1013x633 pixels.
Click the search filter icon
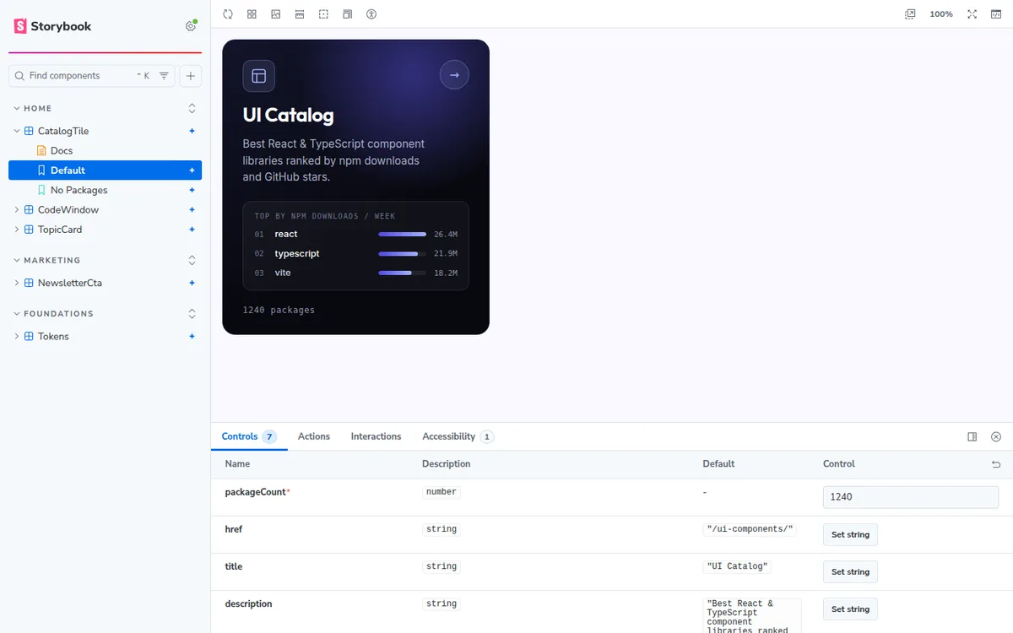164,76
